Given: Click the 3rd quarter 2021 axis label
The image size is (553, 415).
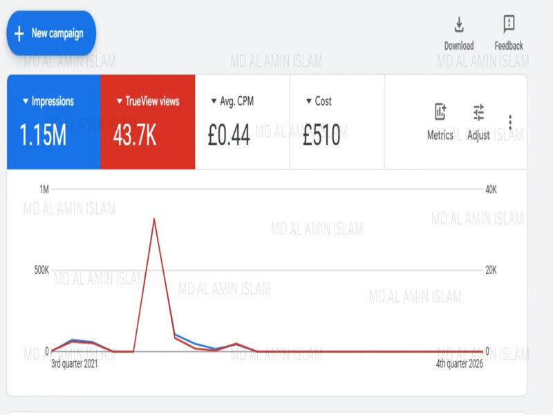Looking at the screenshot, I should [x=75, y=364].
